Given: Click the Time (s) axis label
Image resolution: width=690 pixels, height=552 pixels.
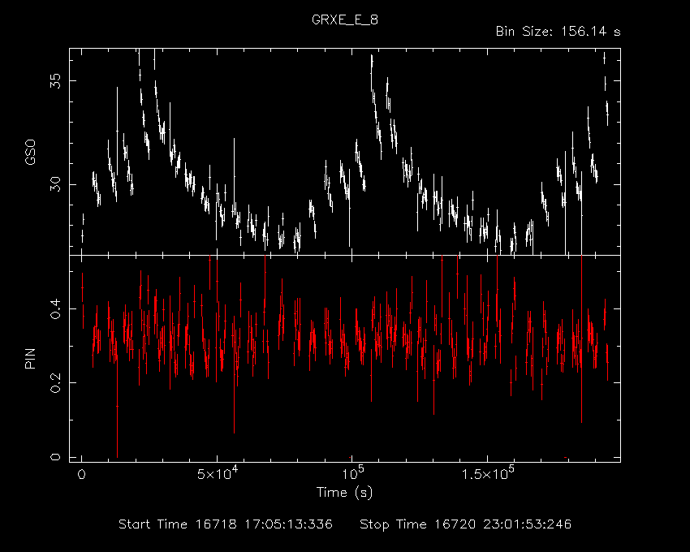Looking at the screenshot, I should coord(344,493).
